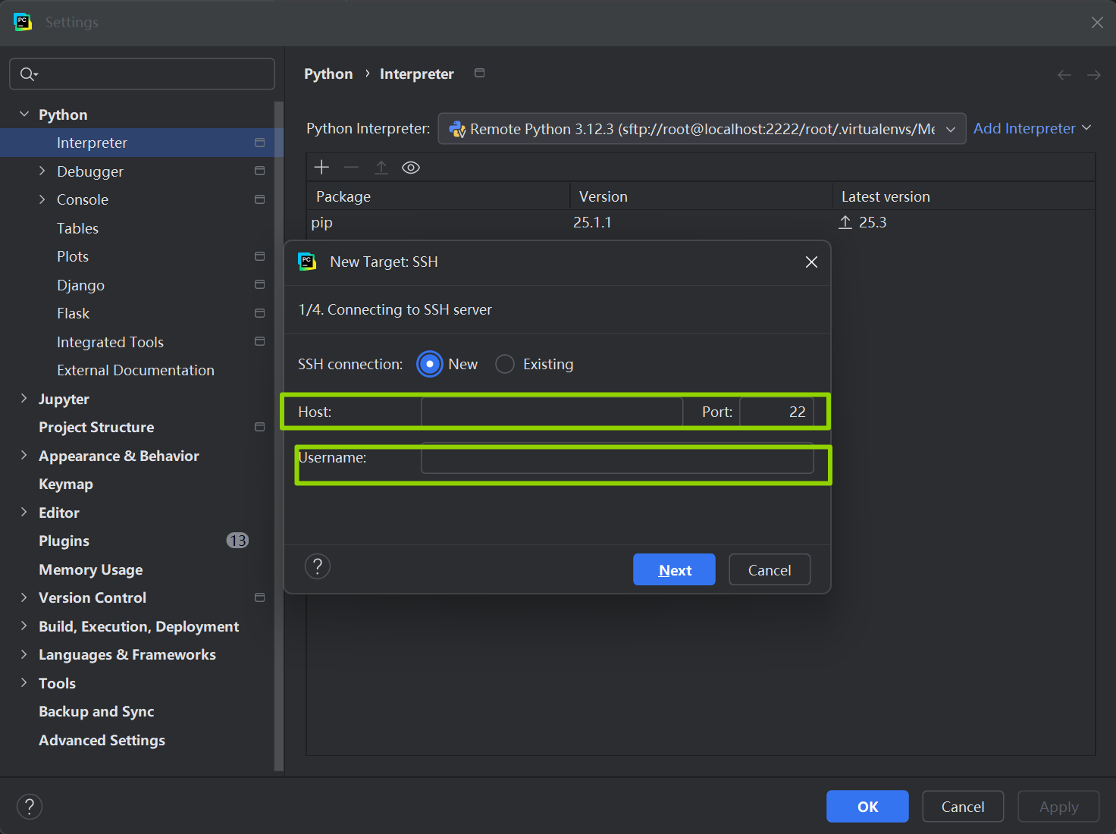Select the New SSH connection radio button
Viewport: 1116px width, 834px height.
(x=430, y=364)
